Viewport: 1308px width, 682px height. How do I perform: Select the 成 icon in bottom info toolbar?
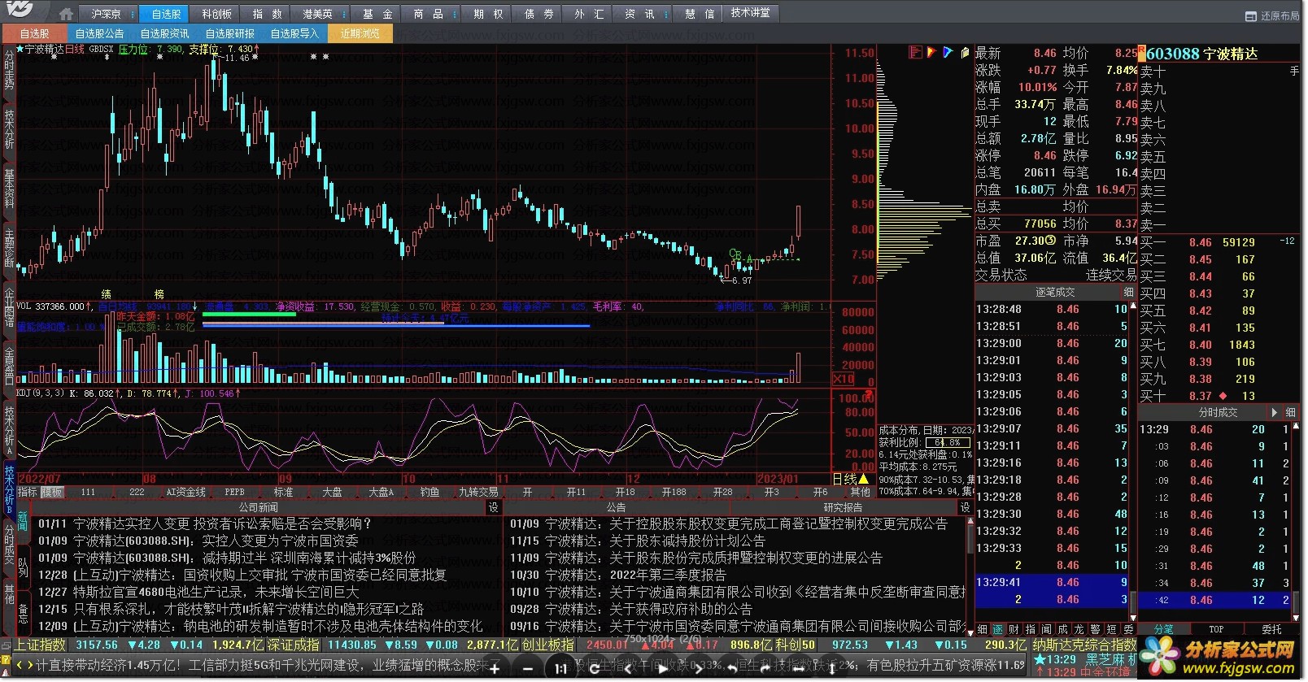coord(1063,630)
